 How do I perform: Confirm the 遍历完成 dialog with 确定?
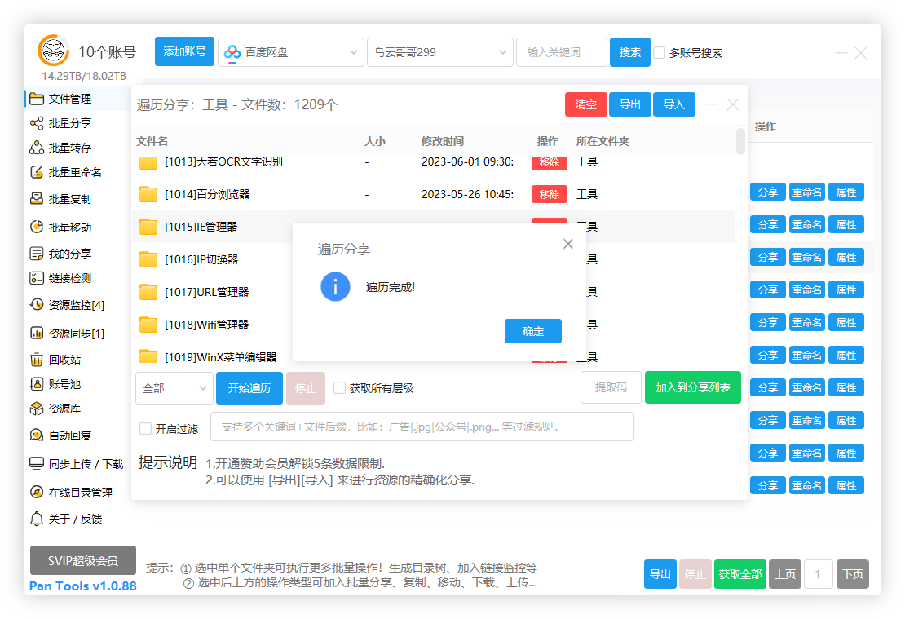pos(532,331)
